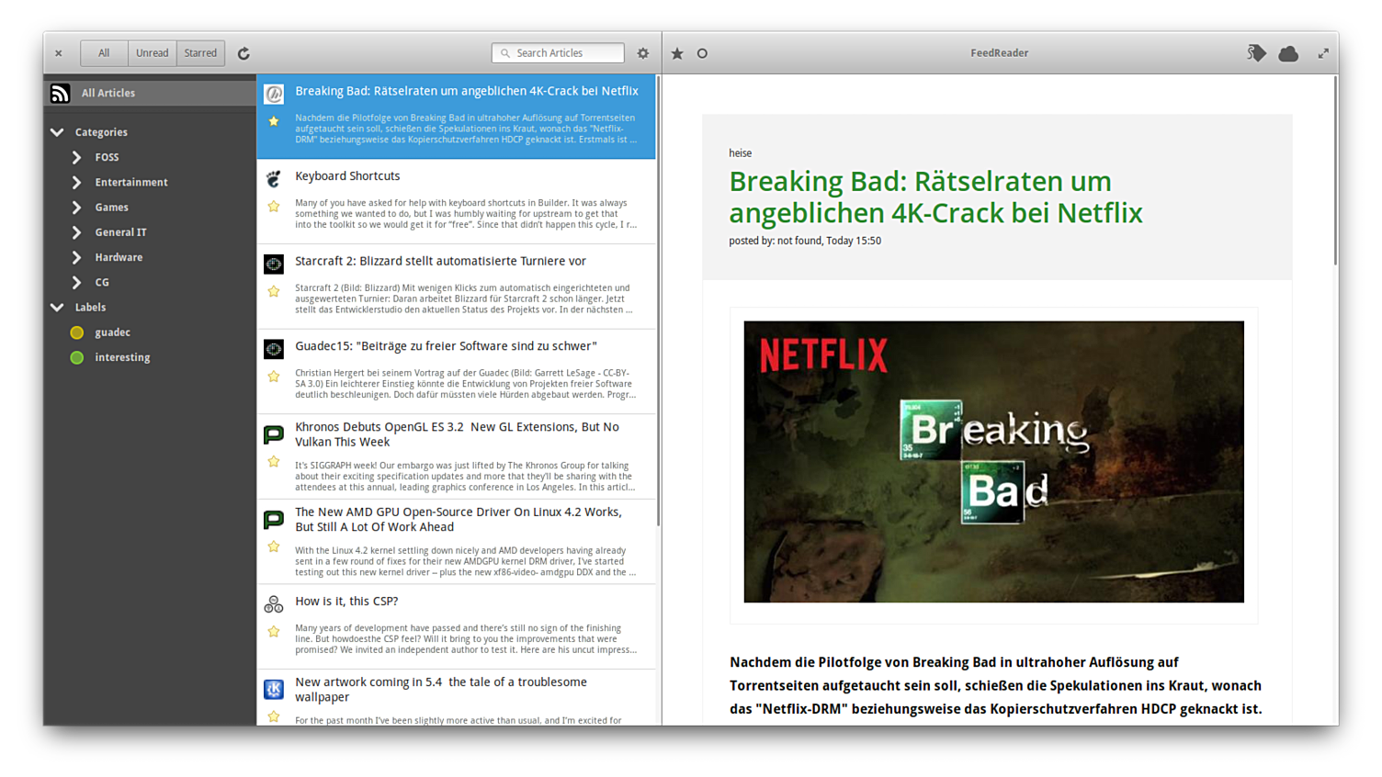Expand the Hardware category
The width and height of the screenshot is (1382, 777).
(x=77, y=257)
